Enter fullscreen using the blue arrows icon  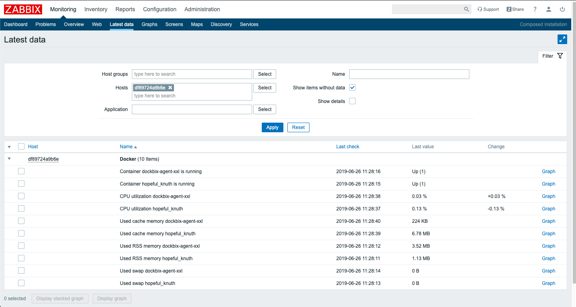[562, 39]
